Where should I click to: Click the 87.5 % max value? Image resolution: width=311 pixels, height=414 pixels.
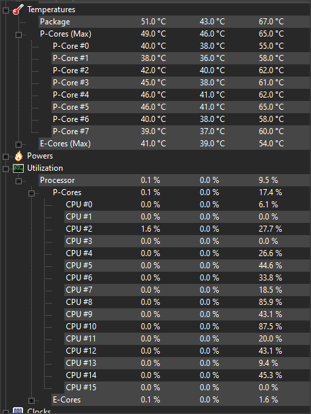pyautogui.click(x=270, y=327)
